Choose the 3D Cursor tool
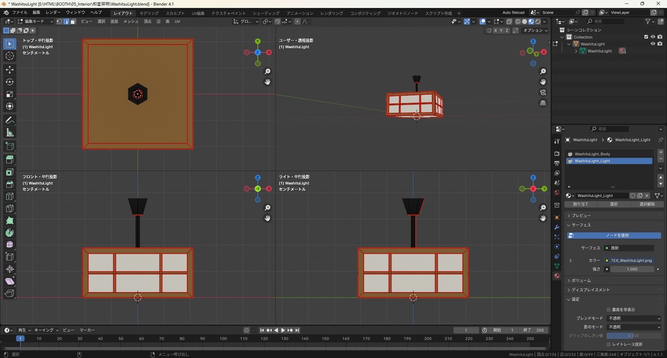667x358 pixels. coord(10,56)
